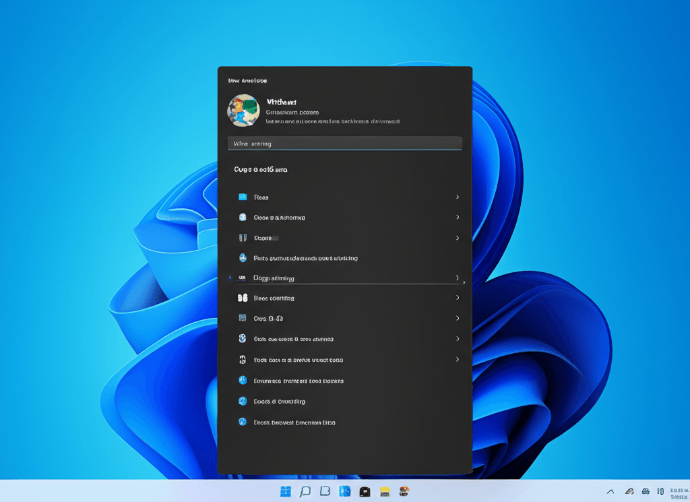Expand the chevron on the highlighted middle row
Image resolution: width=690 pixels, height=502 pixels.
point(458,277)
